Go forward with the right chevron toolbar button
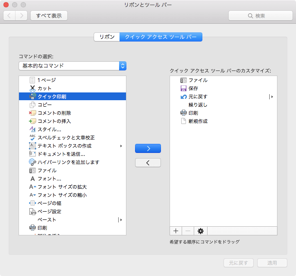 (21, 16)
